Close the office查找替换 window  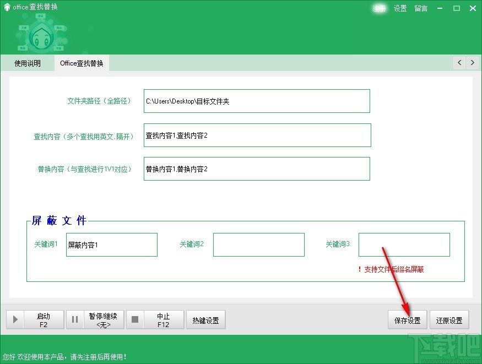473,8
